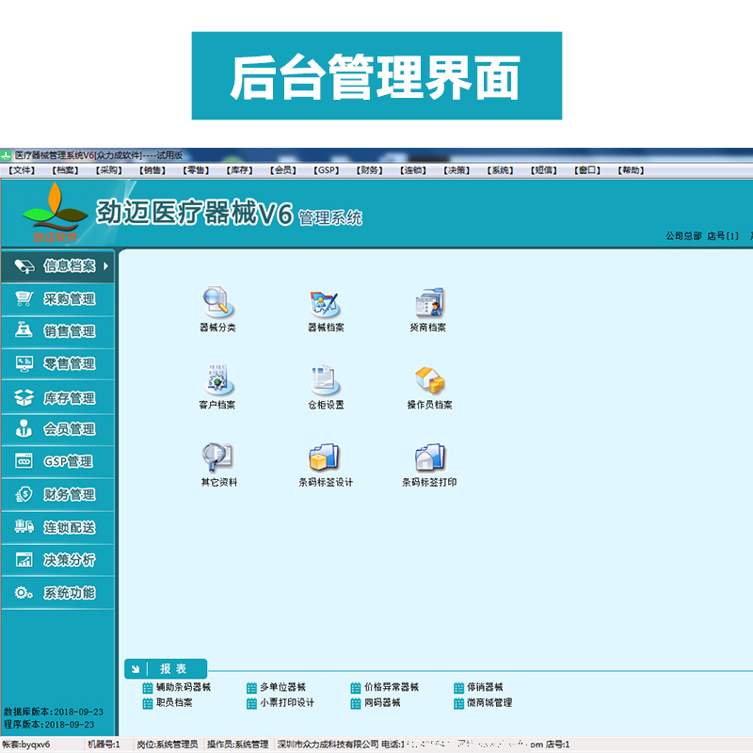Open the 多单位器械 report
Screen dimensions: 753x753
click(276, 687)
